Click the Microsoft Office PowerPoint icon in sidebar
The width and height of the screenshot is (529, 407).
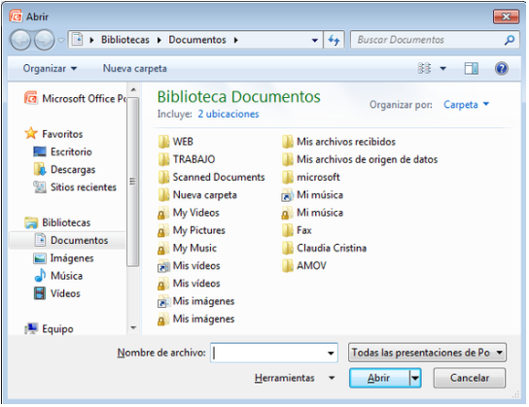point(31,98)
